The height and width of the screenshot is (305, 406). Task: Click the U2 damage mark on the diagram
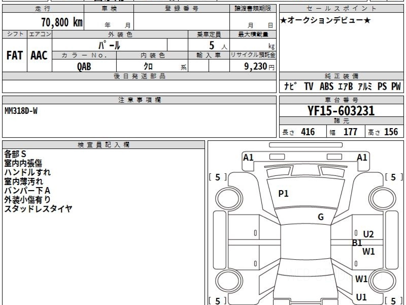pyautogui.click(x=368, y=234)
